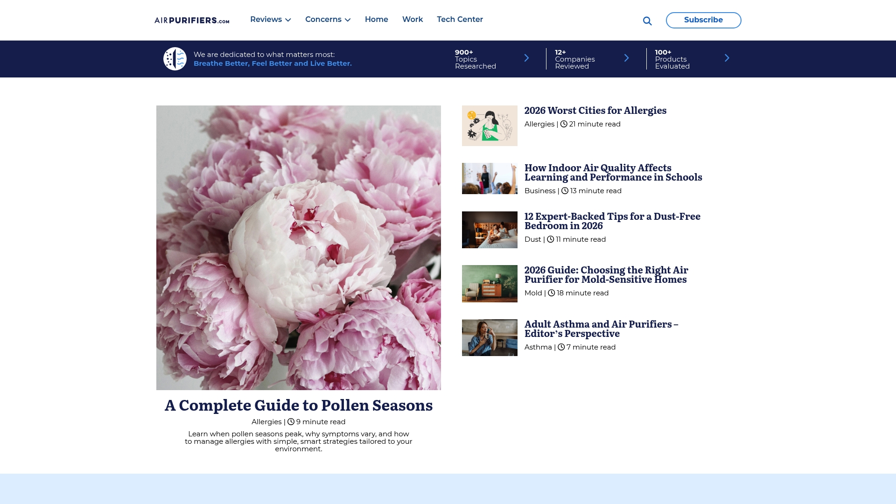Click arrow next to 12+ Companies Reviewed
The width and height of the screenshot is (896, 504).
click(x=627, y=58)
